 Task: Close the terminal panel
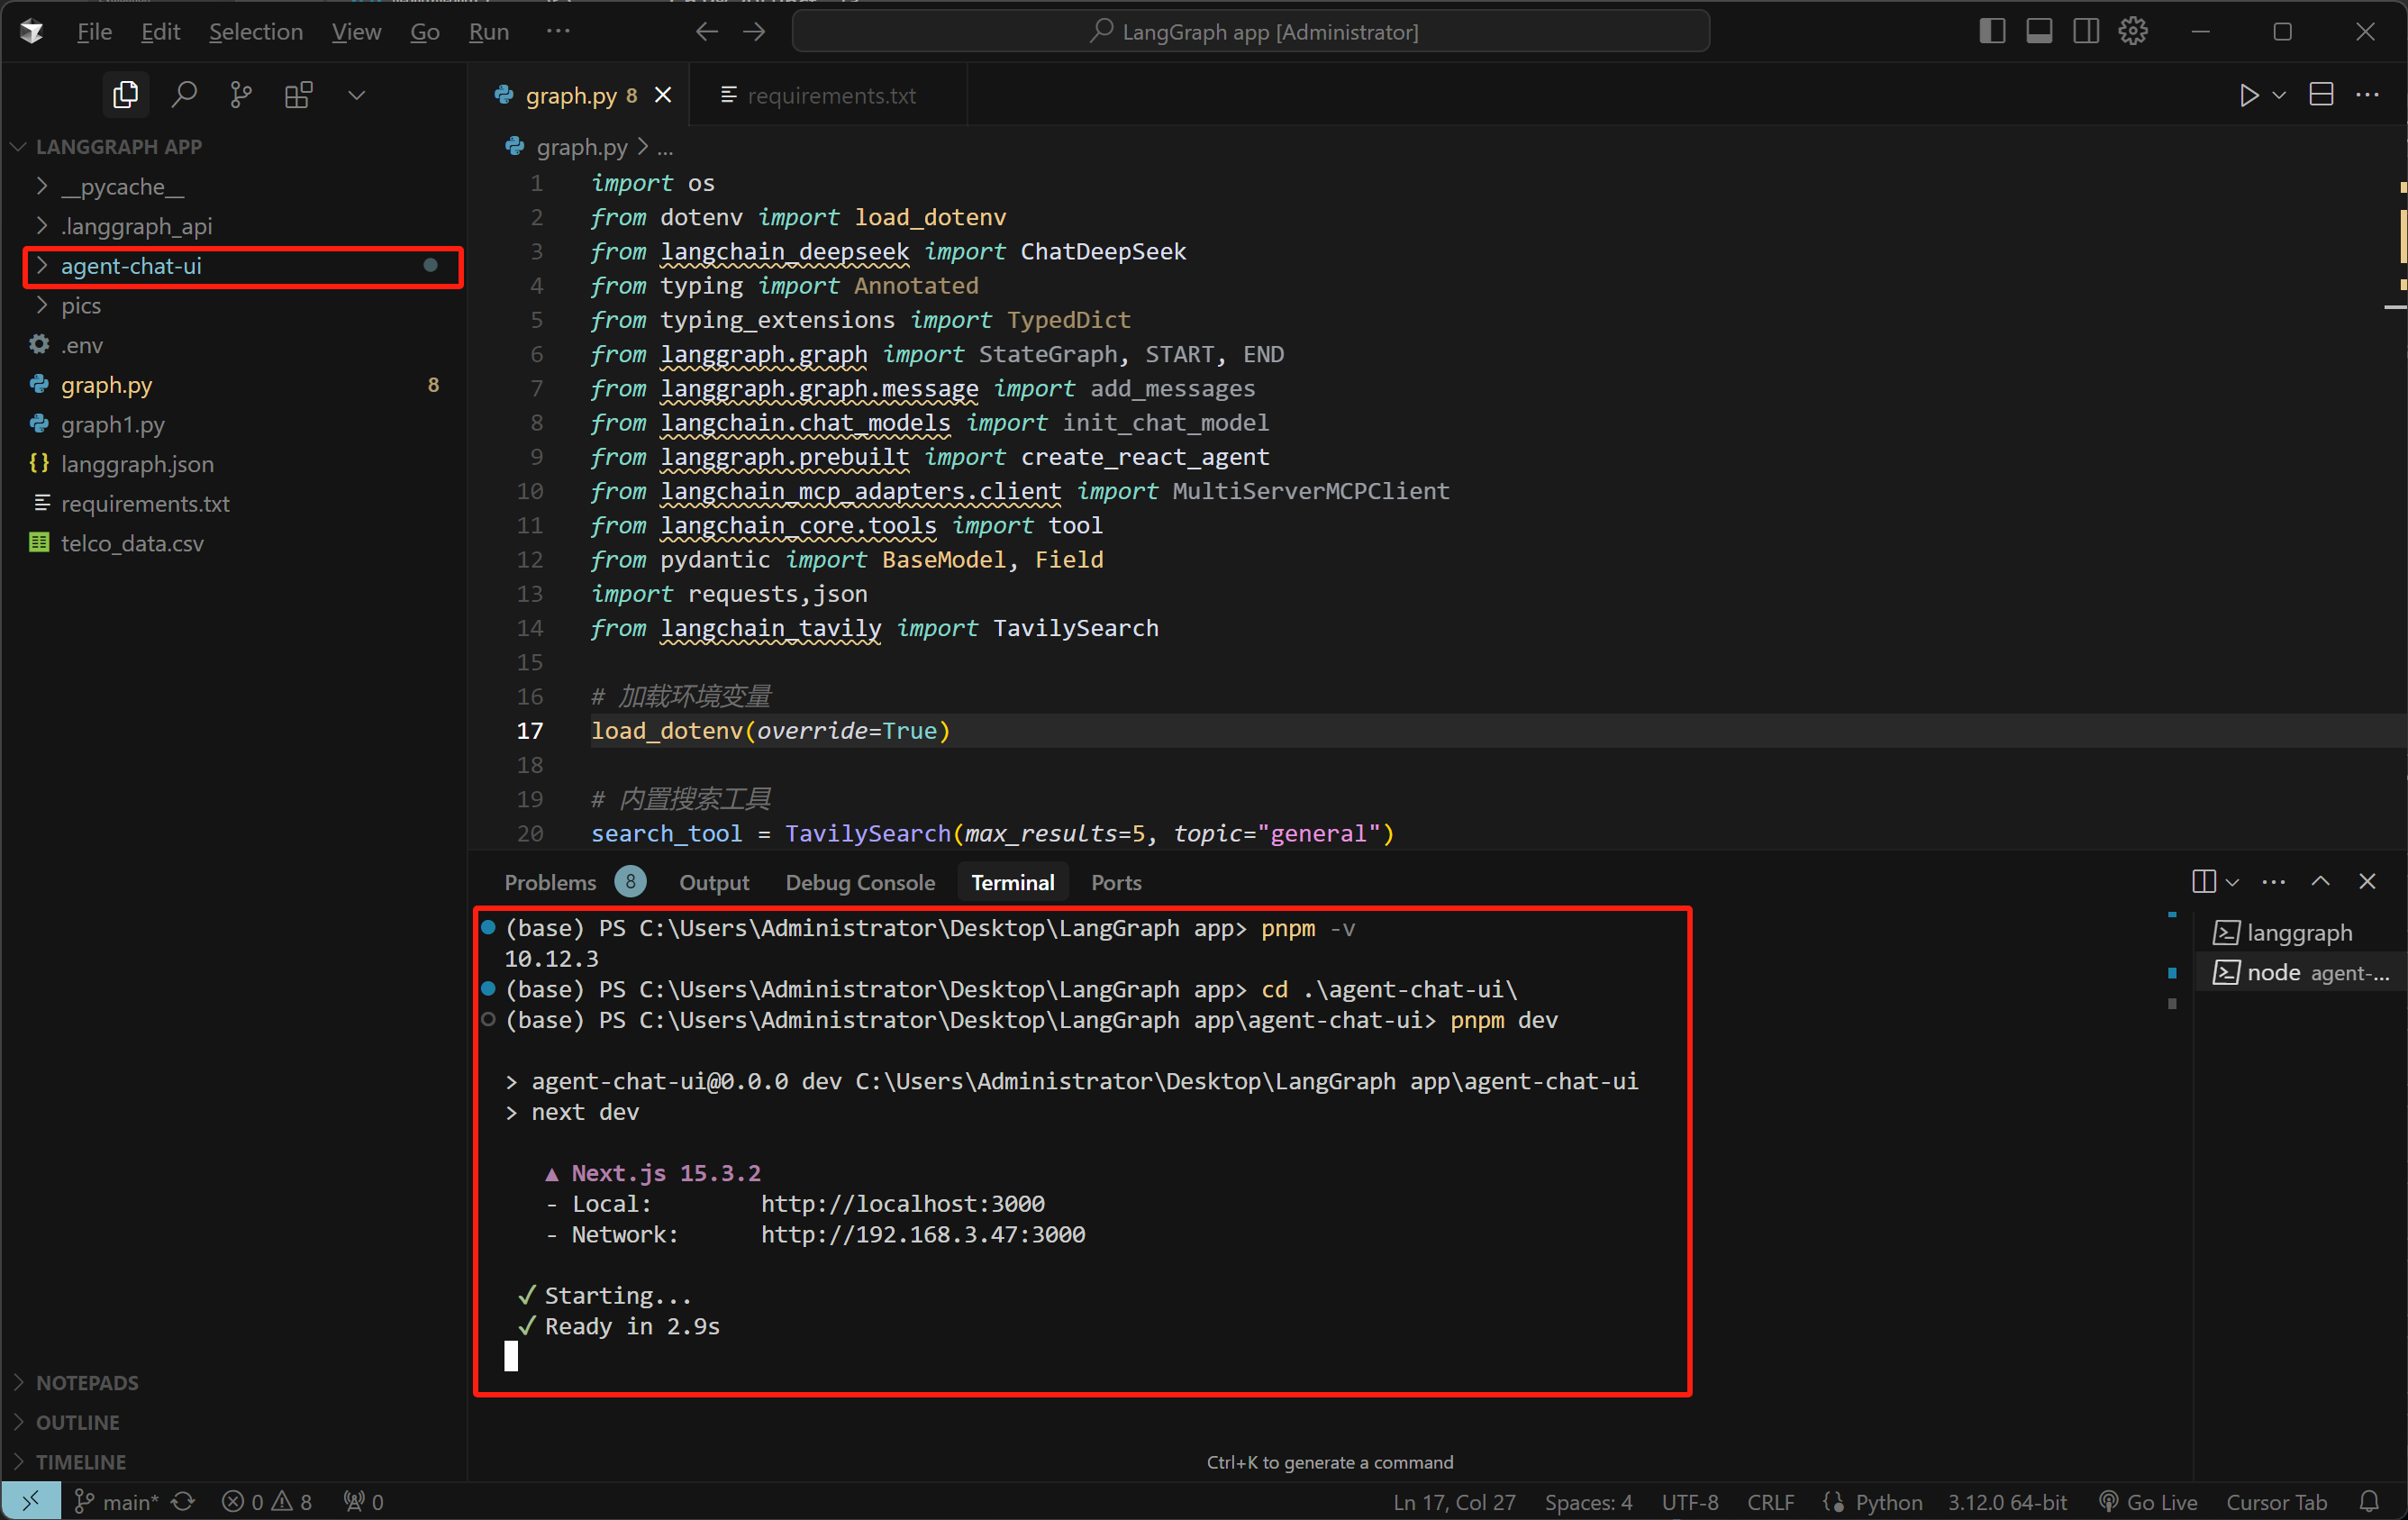pos(2366,882)
